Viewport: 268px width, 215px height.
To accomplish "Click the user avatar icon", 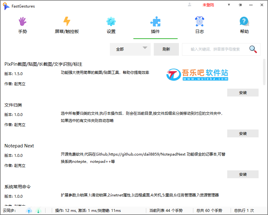I will (x=190, y=5).
